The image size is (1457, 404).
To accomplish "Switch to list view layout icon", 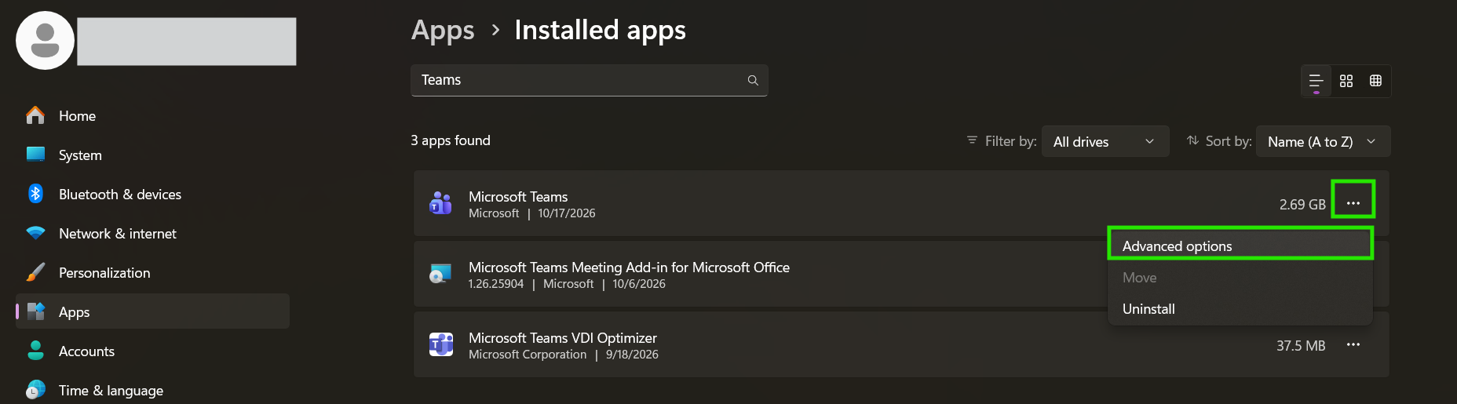I will [x=1316, y=81].
